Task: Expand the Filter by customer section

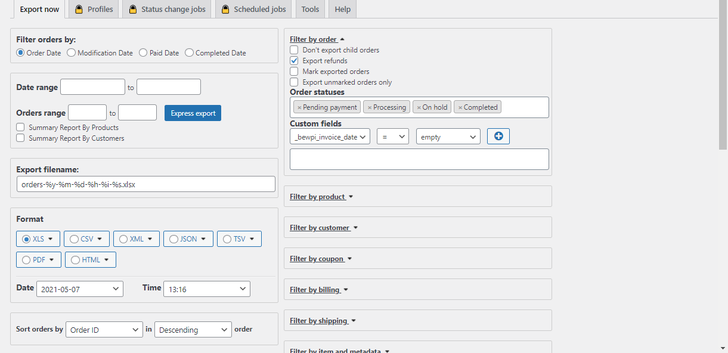Action: (324, 228)
